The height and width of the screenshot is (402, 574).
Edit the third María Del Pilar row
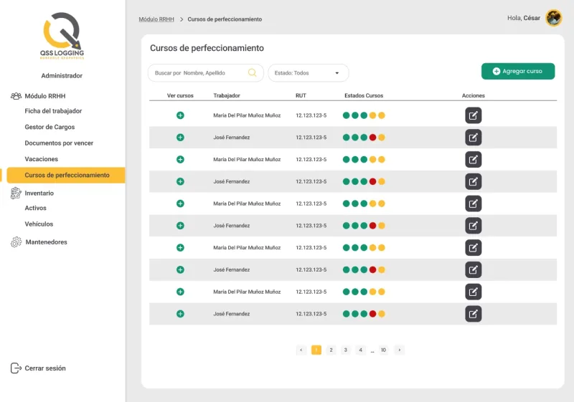coord(473,204)
